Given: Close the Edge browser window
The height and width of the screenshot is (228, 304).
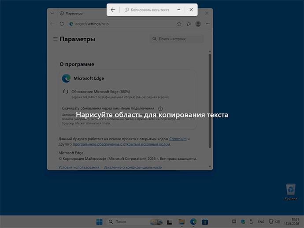Looking at the screenshot, I should tap(207, 13).
